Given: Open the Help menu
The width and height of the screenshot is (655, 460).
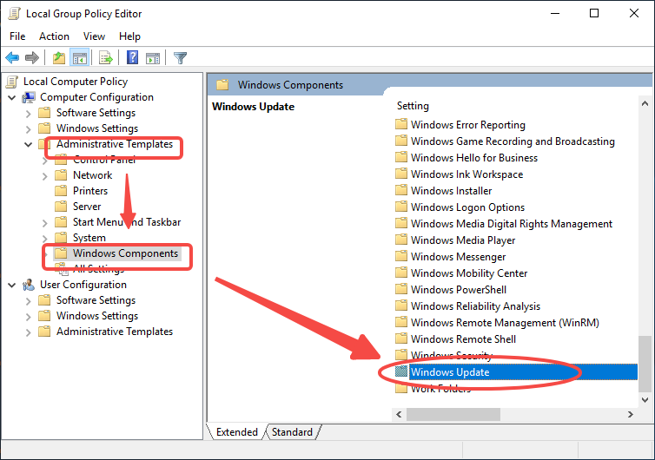Looking at the screenshot, I should 129,36.
